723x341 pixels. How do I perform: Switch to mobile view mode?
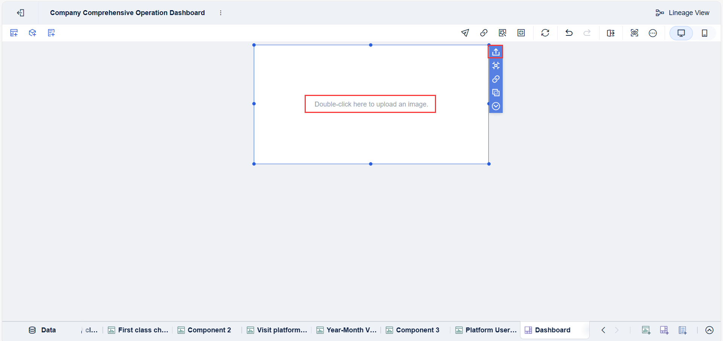705,33
